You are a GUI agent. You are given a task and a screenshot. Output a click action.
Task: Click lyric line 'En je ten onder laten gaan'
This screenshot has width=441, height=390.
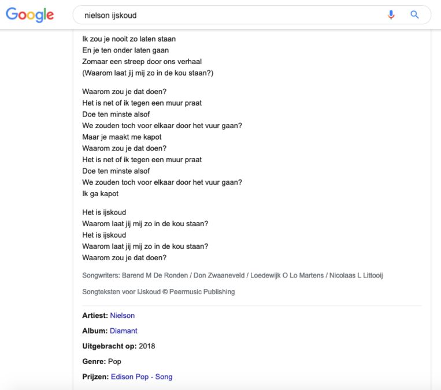[125, 51]
